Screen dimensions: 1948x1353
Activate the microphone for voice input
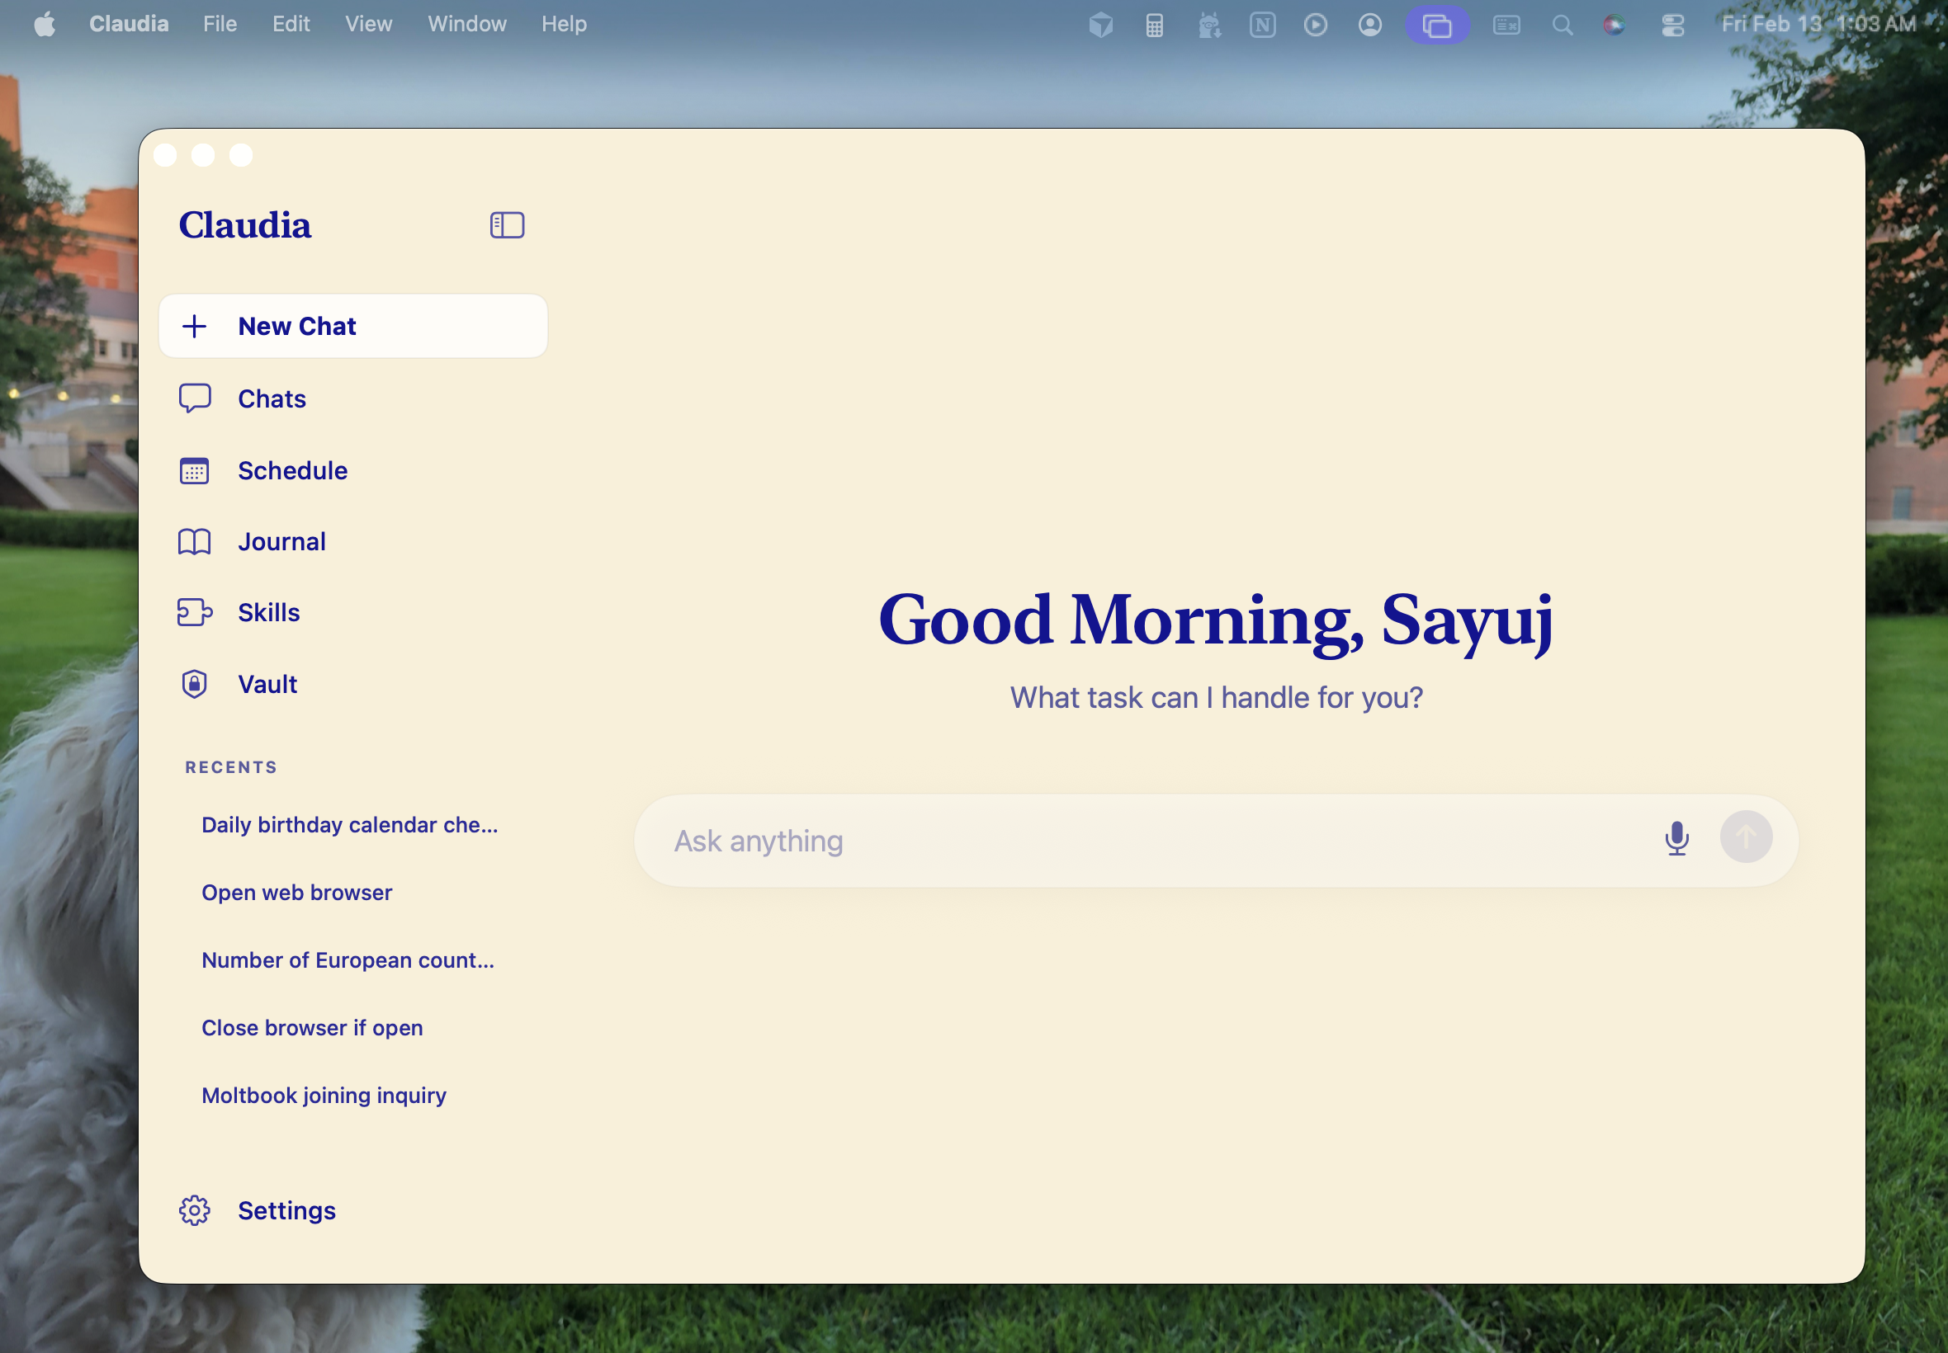click(x=1676, y=839)
